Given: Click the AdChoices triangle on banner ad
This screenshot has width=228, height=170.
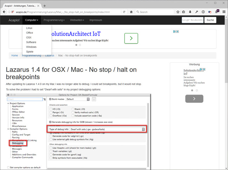Looking at the screenshot, I should pyautogui.click(x=174, y=32).
